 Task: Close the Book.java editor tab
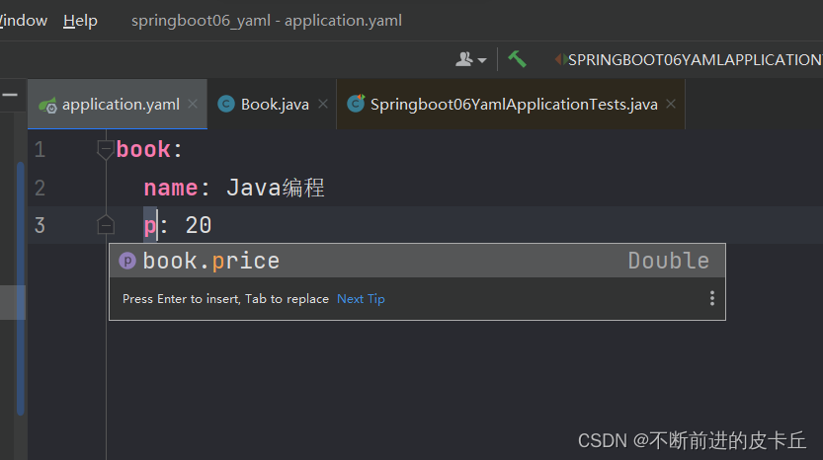point(322,104)
